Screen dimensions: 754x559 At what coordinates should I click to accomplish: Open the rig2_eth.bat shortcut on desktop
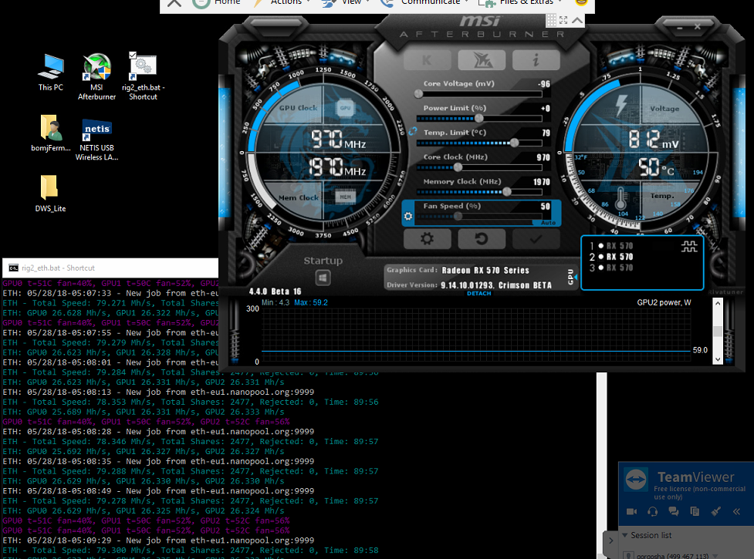(x=143, y=76)
